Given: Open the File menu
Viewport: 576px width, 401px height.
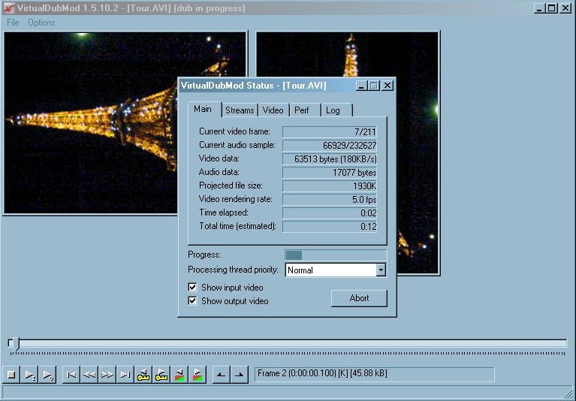Looking at the screenshot, I should [x=13, y=23].
